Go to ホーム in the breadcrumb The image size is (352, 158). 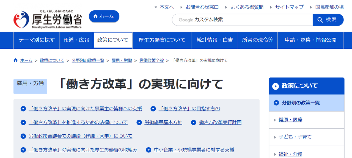(x=26, y=60)
